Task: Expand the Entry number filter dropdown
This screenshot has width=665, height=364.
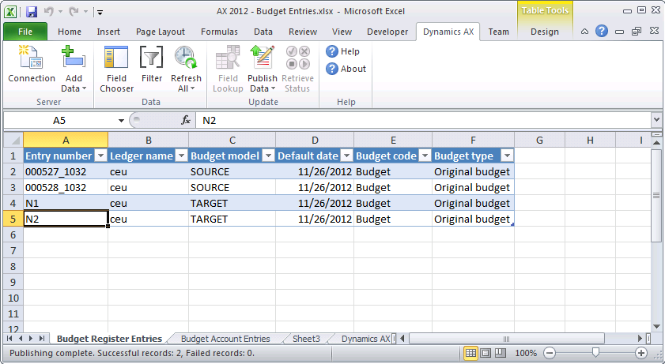Action: [100, 156]
